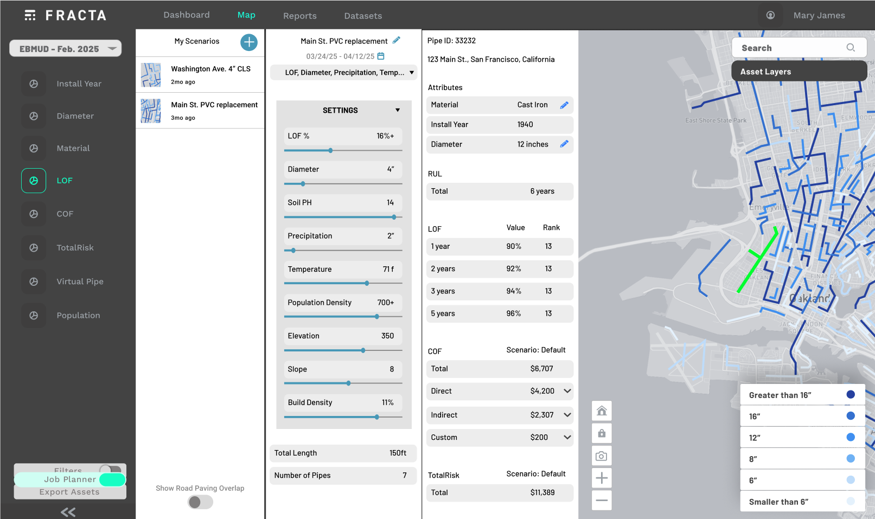The image size is (875, 519).
Task: Expand the Custom cost row chevron
Action: coord(567,437)
